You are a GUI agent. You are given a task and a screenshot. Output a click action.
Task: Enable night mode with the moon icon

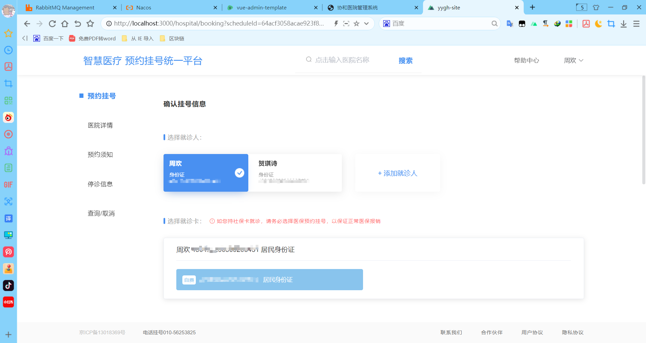598,24
